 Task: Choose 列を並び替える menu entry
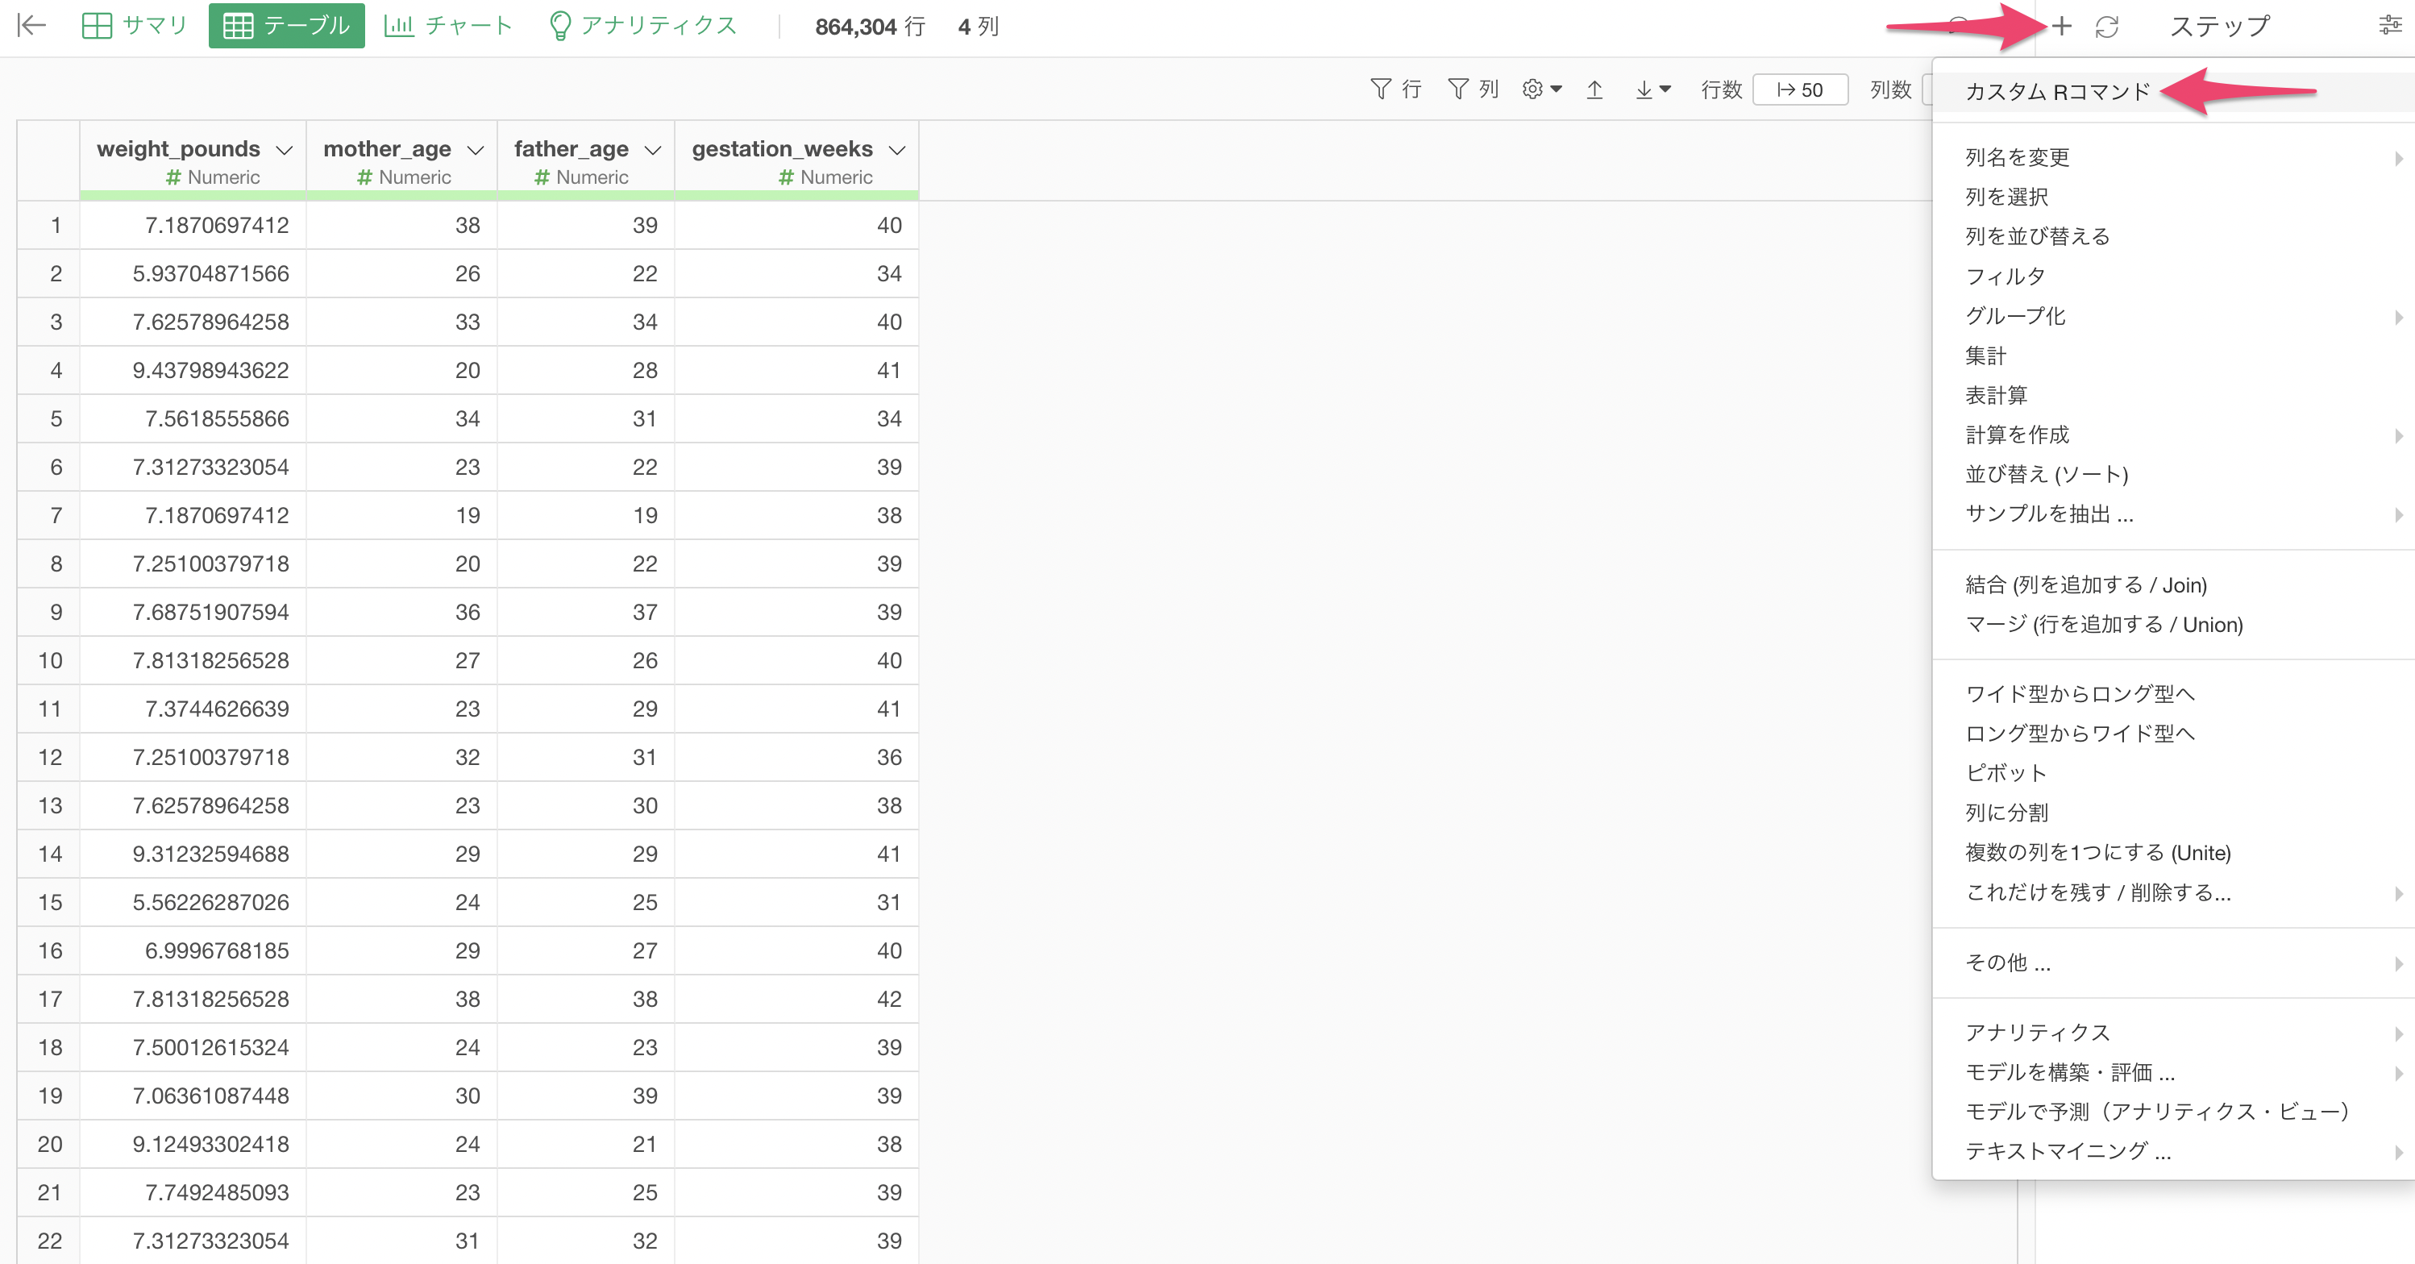pyautogui.click(x=2174, y=235)
